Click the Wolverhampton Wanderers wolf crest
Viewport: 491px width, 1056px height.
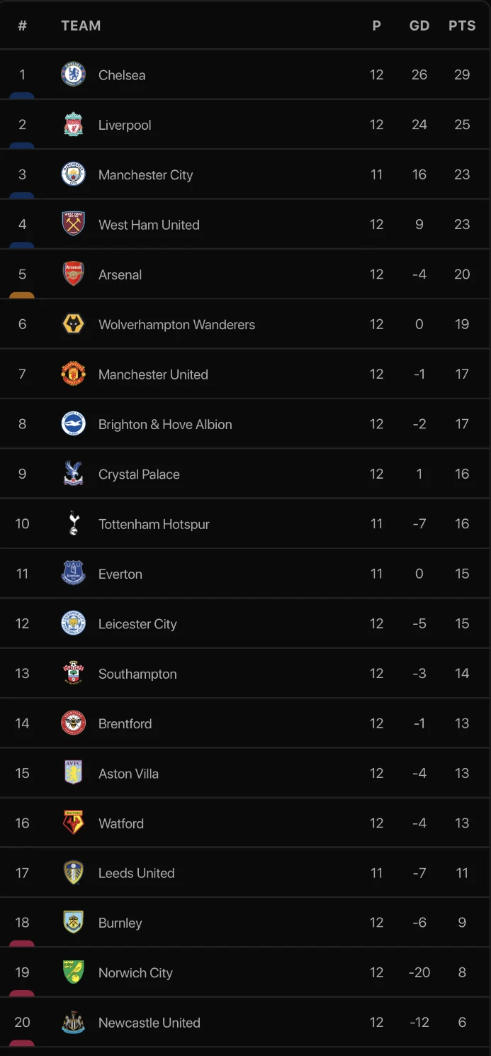click(74, 324)
